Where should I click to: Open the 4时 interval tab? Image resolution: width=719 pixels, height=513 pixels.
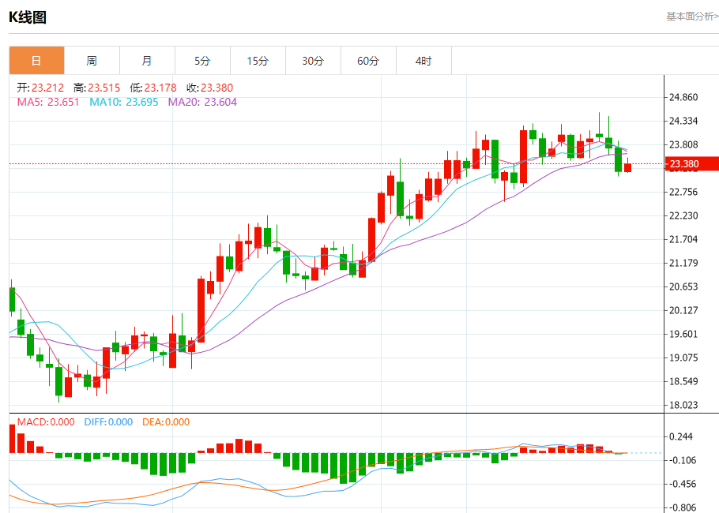point(423,61)
